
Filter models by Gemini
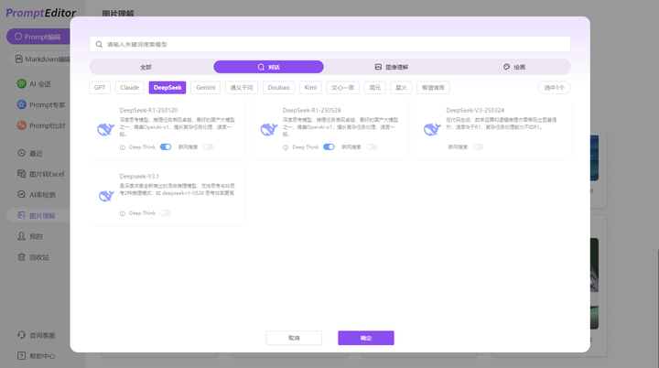[206, 88]
